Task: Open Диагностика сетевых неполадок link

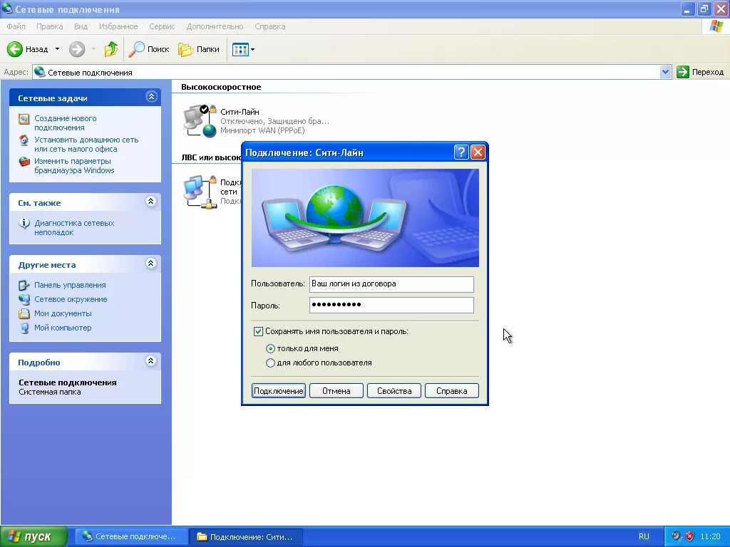Action: pos(74,227)
